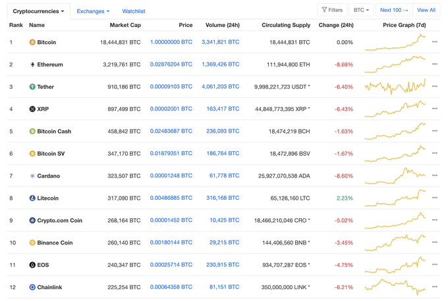Open the Filters button
448x301 pixels.
coord(332,10)
